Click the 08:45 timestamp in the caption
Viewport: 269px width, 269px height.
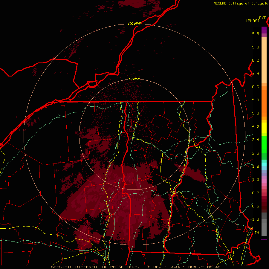[x=214, y=267]
